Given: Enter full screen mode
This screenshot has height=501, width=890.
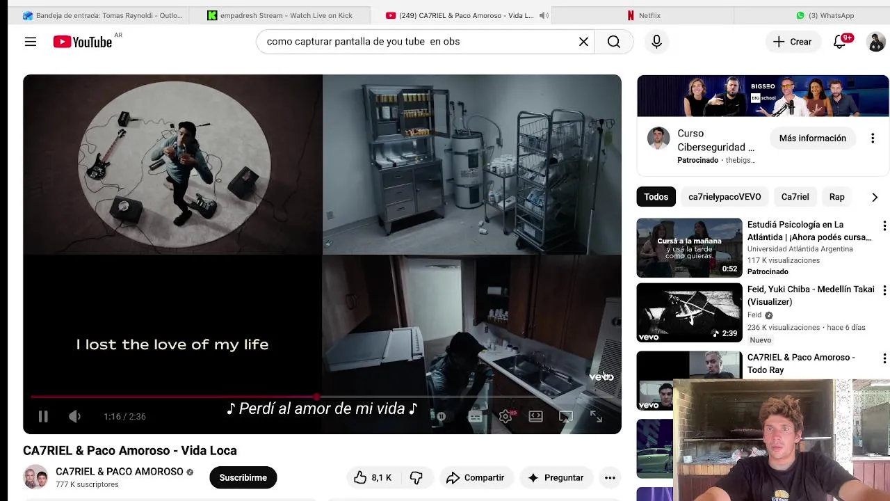Looking at the screenshot, I should (x=597, y=417).
